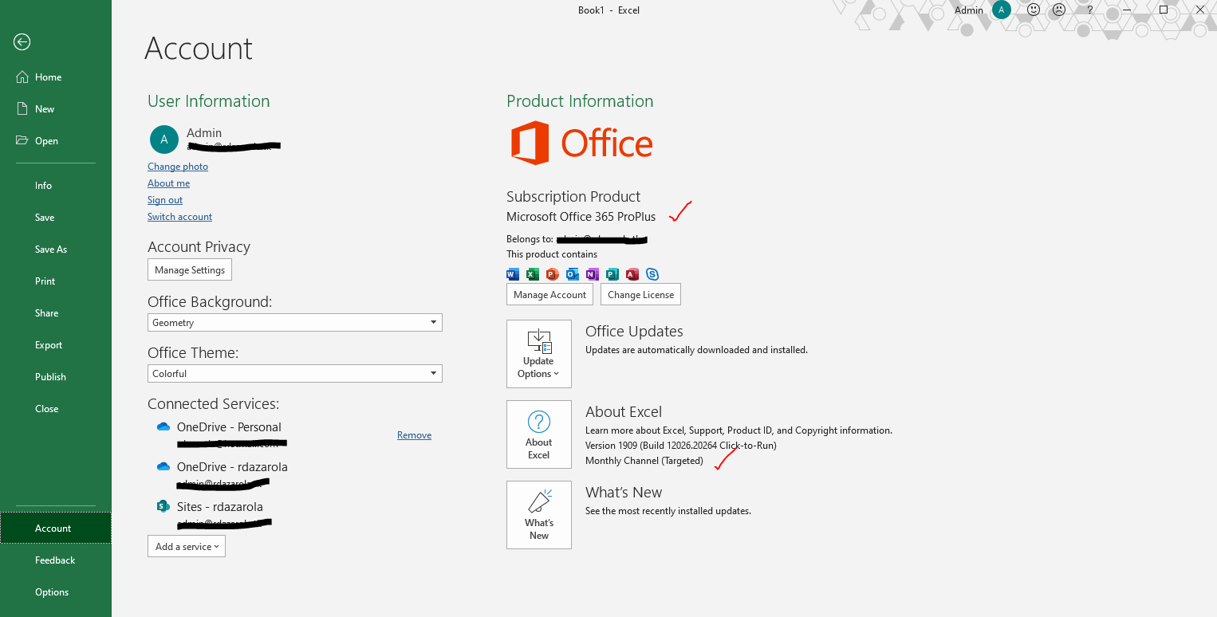Open the About Excel button
1217x617 pixels.
(539, 434)
